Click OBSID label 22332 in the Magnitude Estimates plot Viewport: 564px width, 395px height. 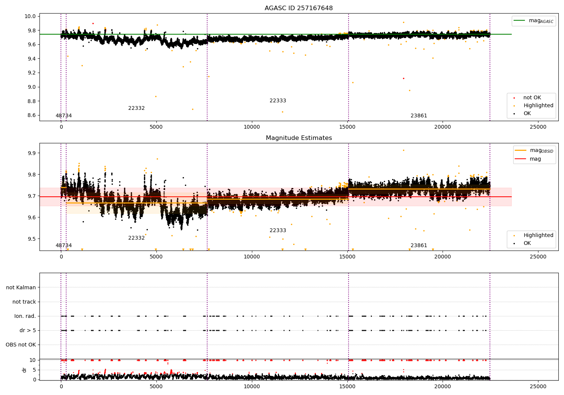[x=136, y=238]
